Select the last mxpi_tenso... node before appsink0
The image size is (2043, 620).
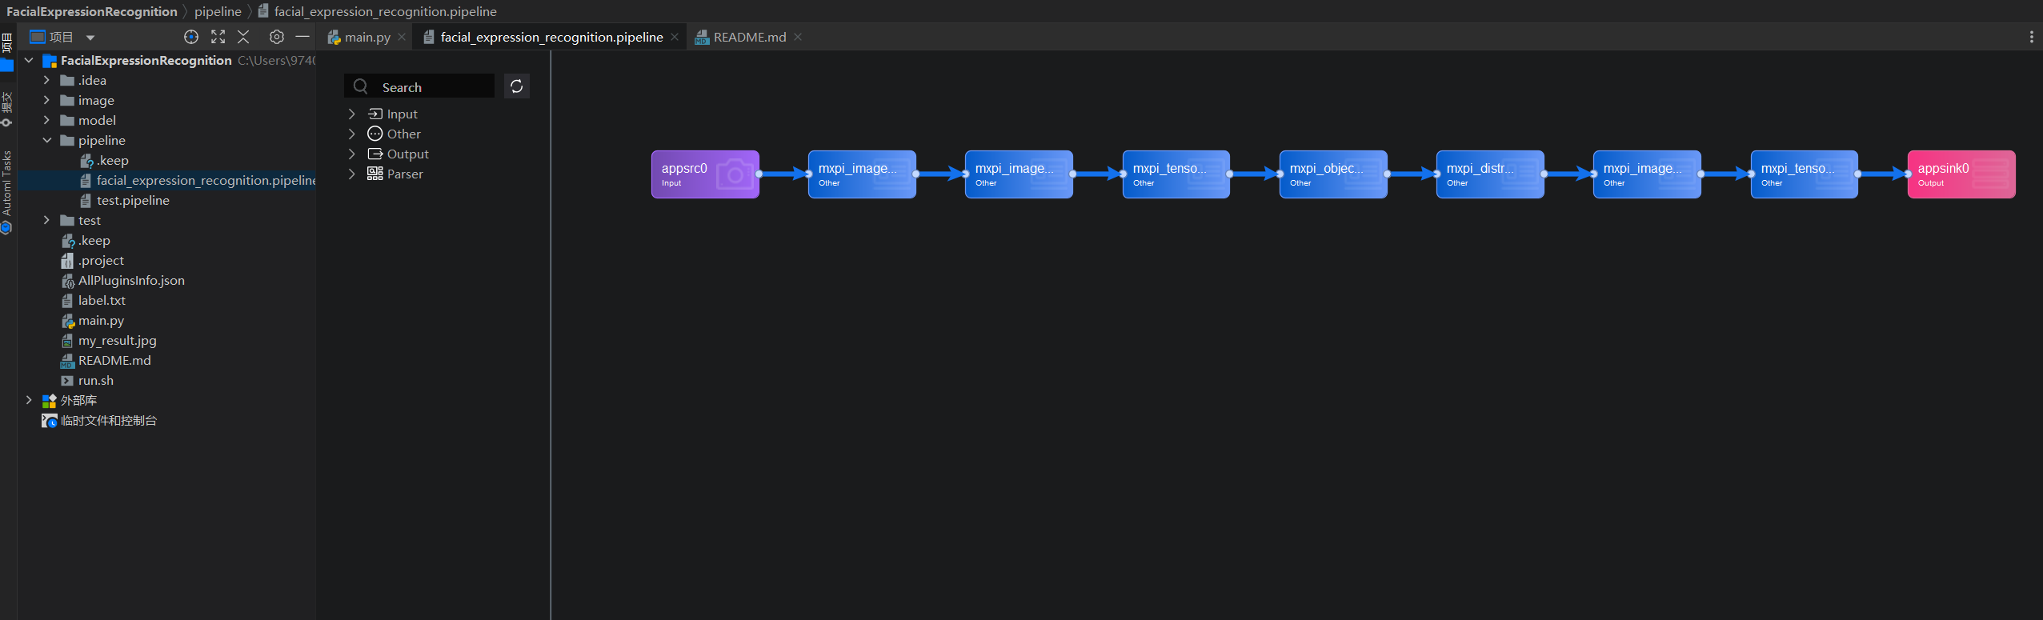[x=1805, y=174]
